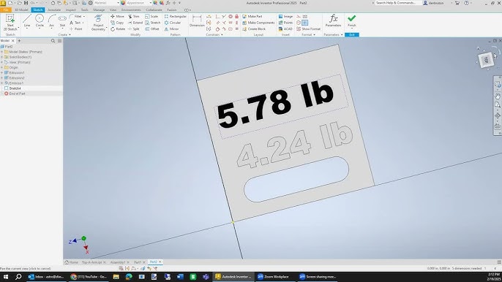Toggle the Show Format option
This screenshot has height=282, width=502.
[x=308, y=28]
